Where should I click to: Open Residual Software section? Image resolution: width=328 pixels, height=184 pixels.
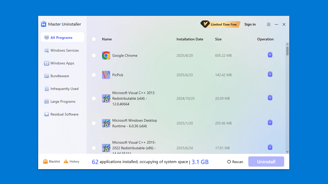coord(63,114)
